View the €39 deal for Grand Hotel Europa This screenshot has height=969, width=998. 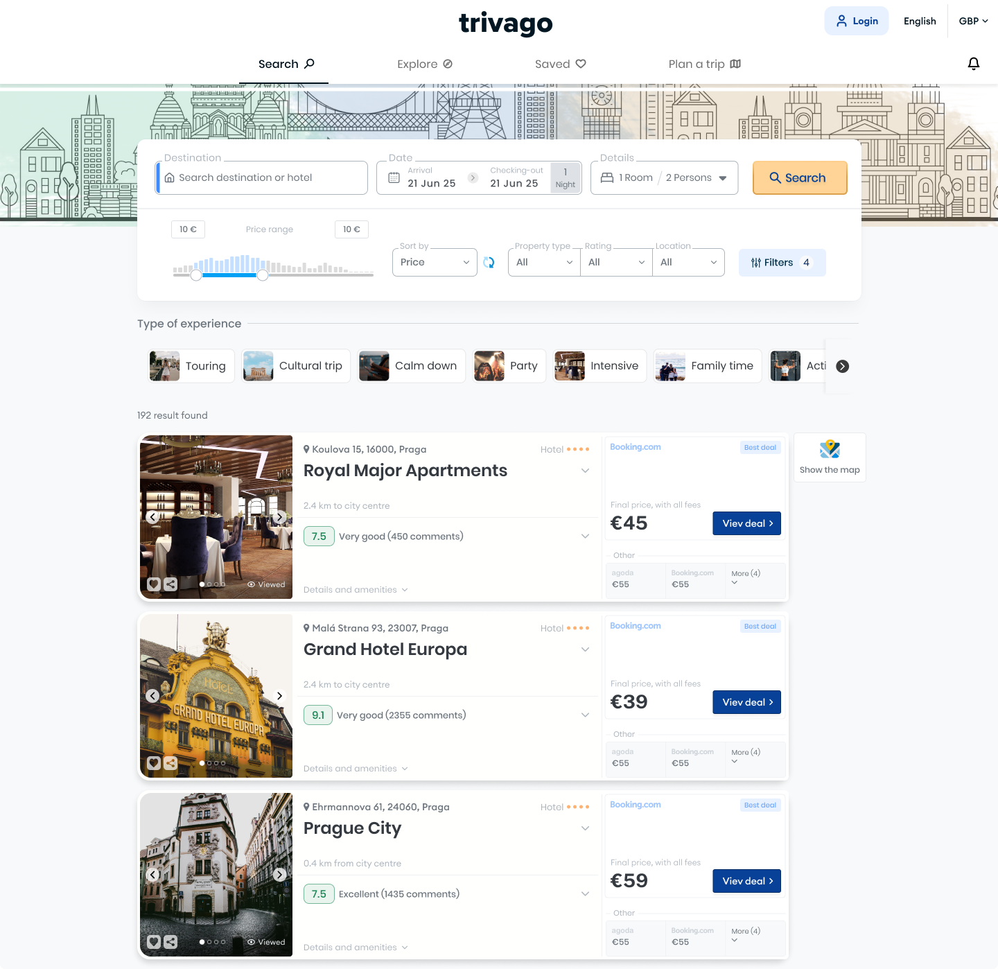click(746, 702)
